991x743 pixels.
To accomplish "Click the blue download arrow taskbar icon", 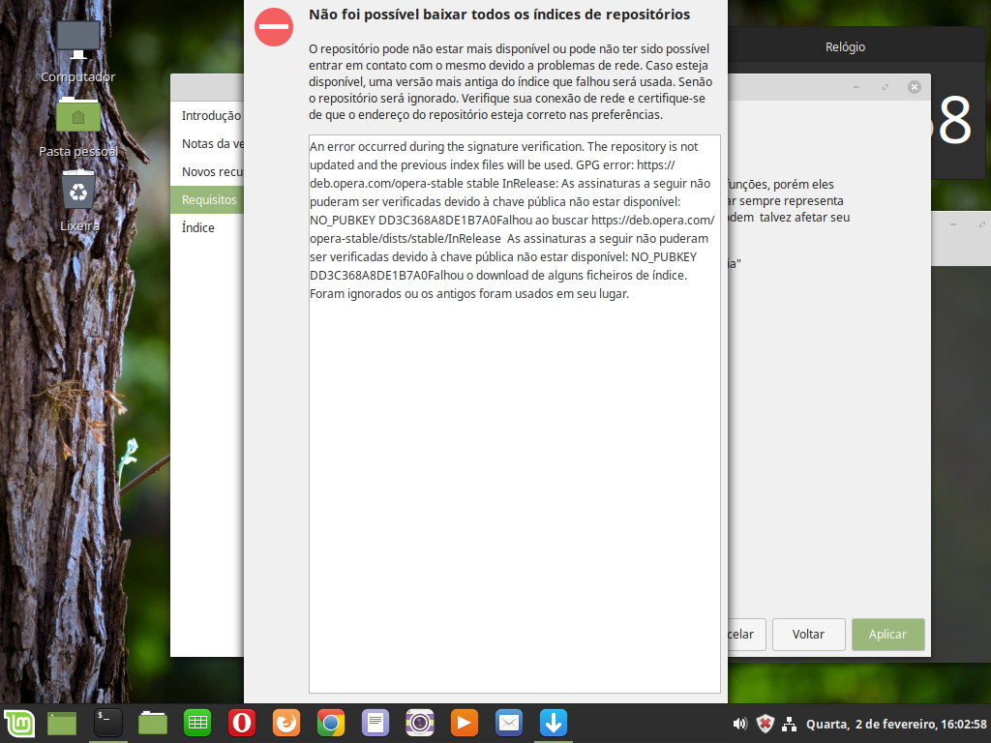I will coord(554,723).
